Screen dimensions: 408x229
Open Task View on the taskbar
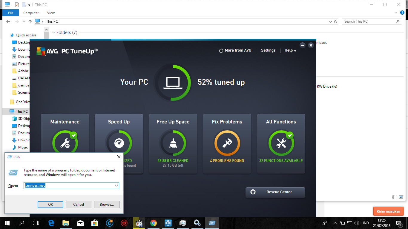pyautogui.click(x=36, y=223)
